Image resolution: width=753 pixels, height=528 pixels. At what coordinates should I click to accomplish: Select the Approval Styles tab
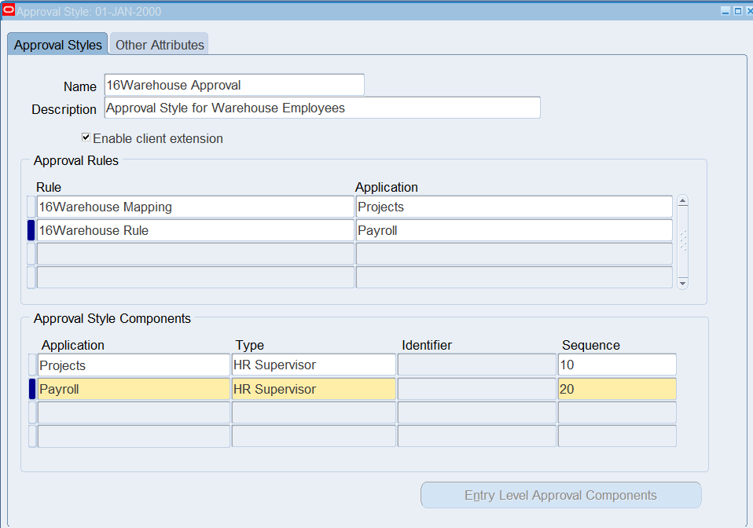click(58, 45)
